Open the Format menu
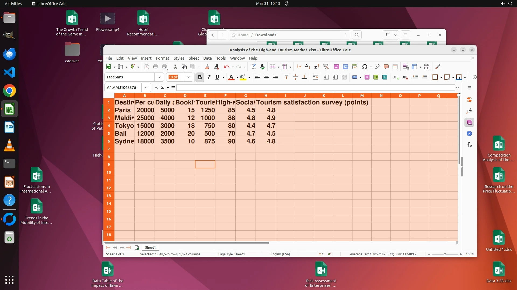Viewport: 517px width, 290px height. tap(162, 58)
